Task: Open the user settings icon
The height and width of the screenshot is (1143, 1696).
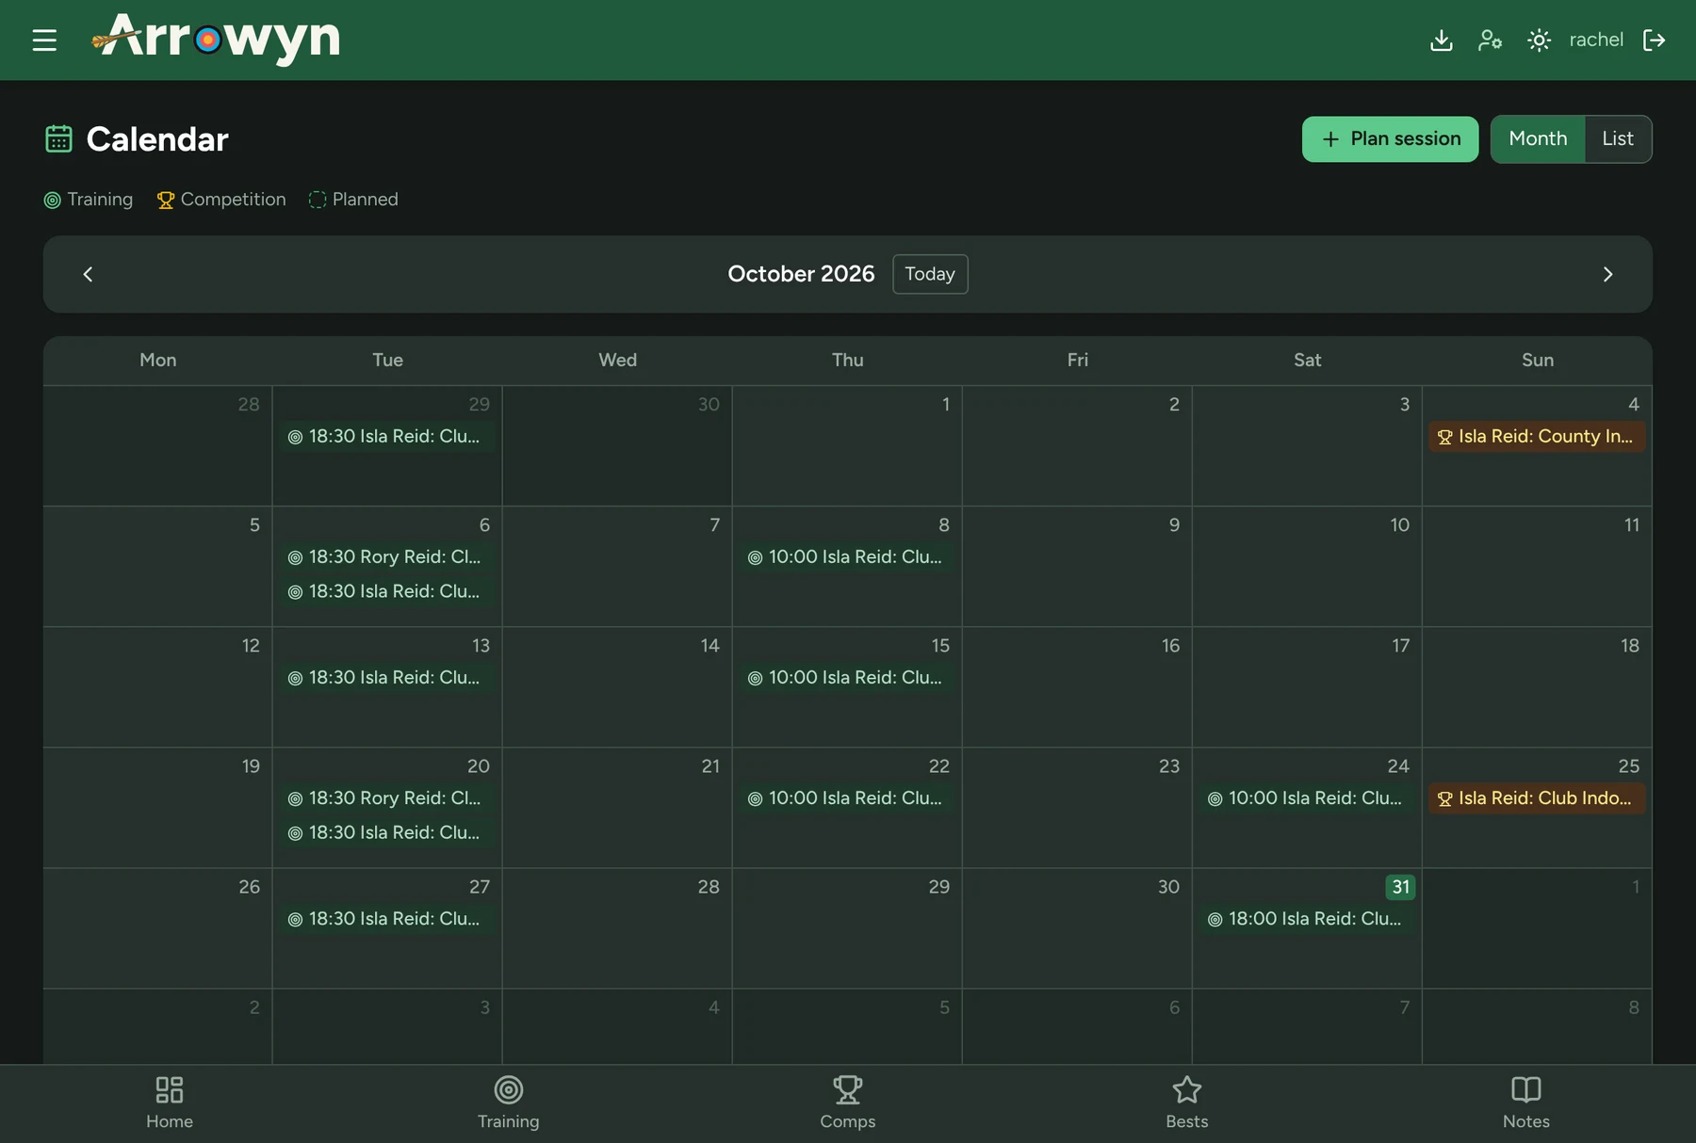Action: [x=1490, y=40]
